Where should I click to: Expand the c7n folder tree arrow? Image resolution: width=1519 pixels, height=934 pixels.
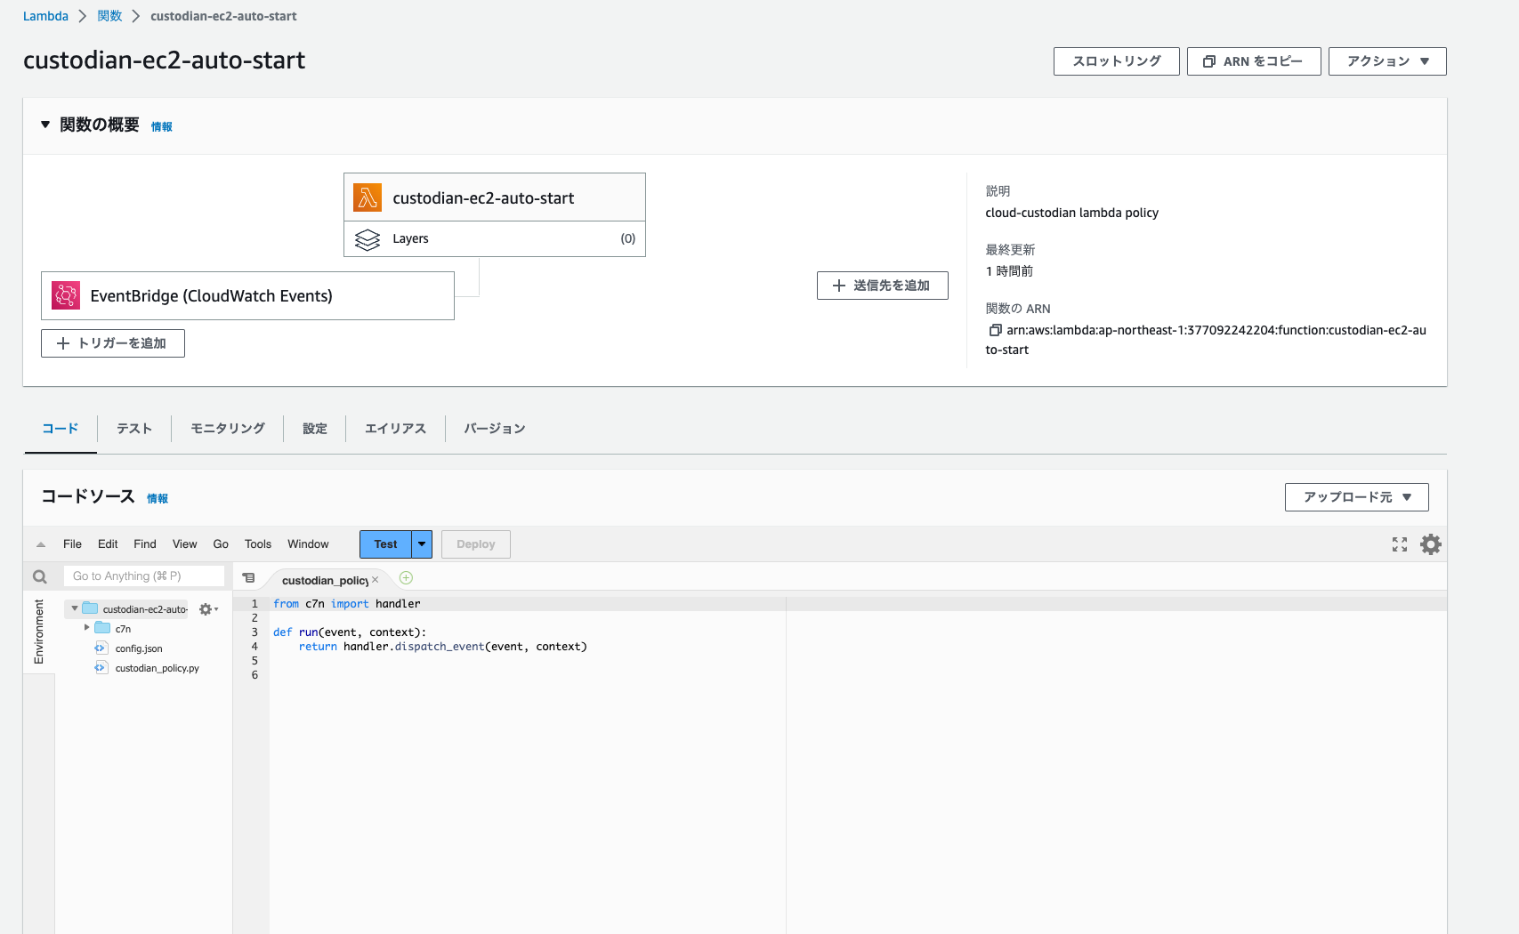click(x=86, y=628)
